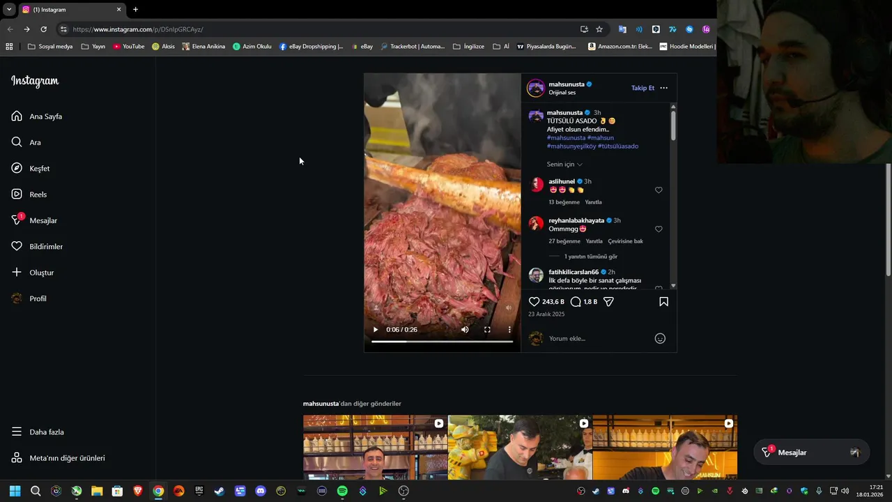Viewport: 892px width, 502px height.
Task: Click #tütsülüasado hashtag
Action: 618,146
